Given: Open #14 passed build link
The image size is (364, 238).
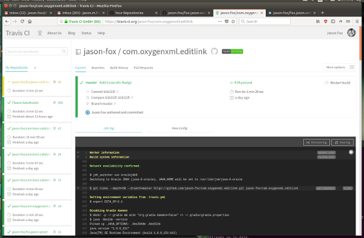Looking at the screenshot, I should pos(243,83).
